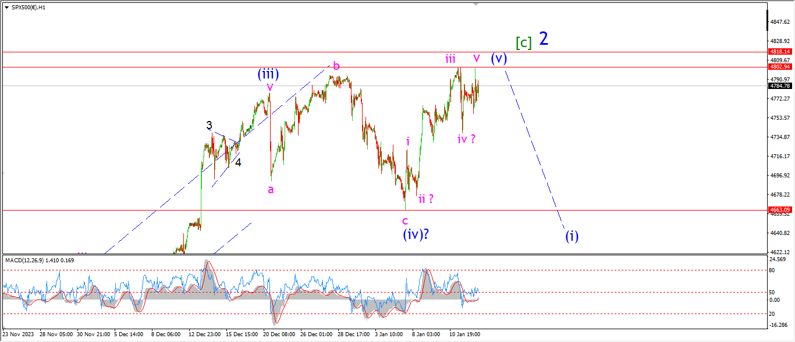This screenshot has width=795, height=342.
Task: Click the 4847.62 price scale value
Action: pyautogui.click(x=779, y=22)
